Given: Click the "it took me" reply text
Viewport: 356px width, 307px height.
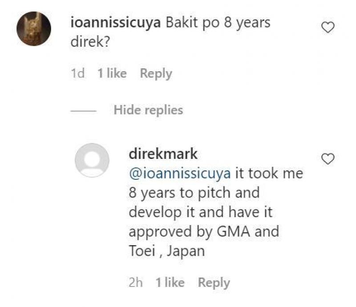Looking at the screenshot, I should (x=269, y=174).
